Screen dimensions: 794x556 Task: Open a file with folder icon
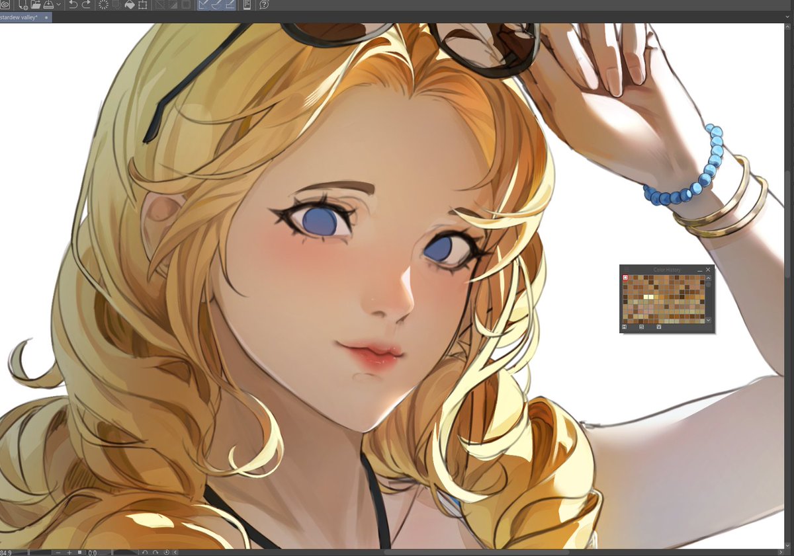36,5
